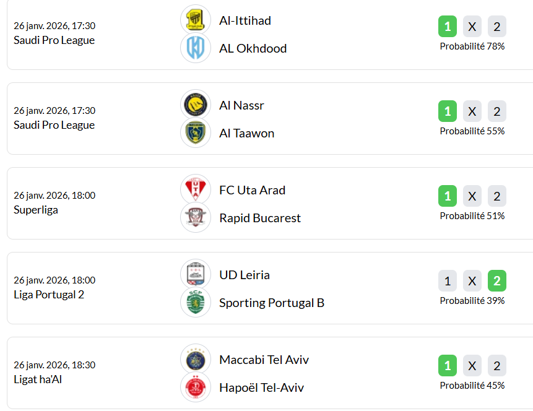Select outcome 2 for Al Nassr match
533x411 pixels.
(497, 111)
